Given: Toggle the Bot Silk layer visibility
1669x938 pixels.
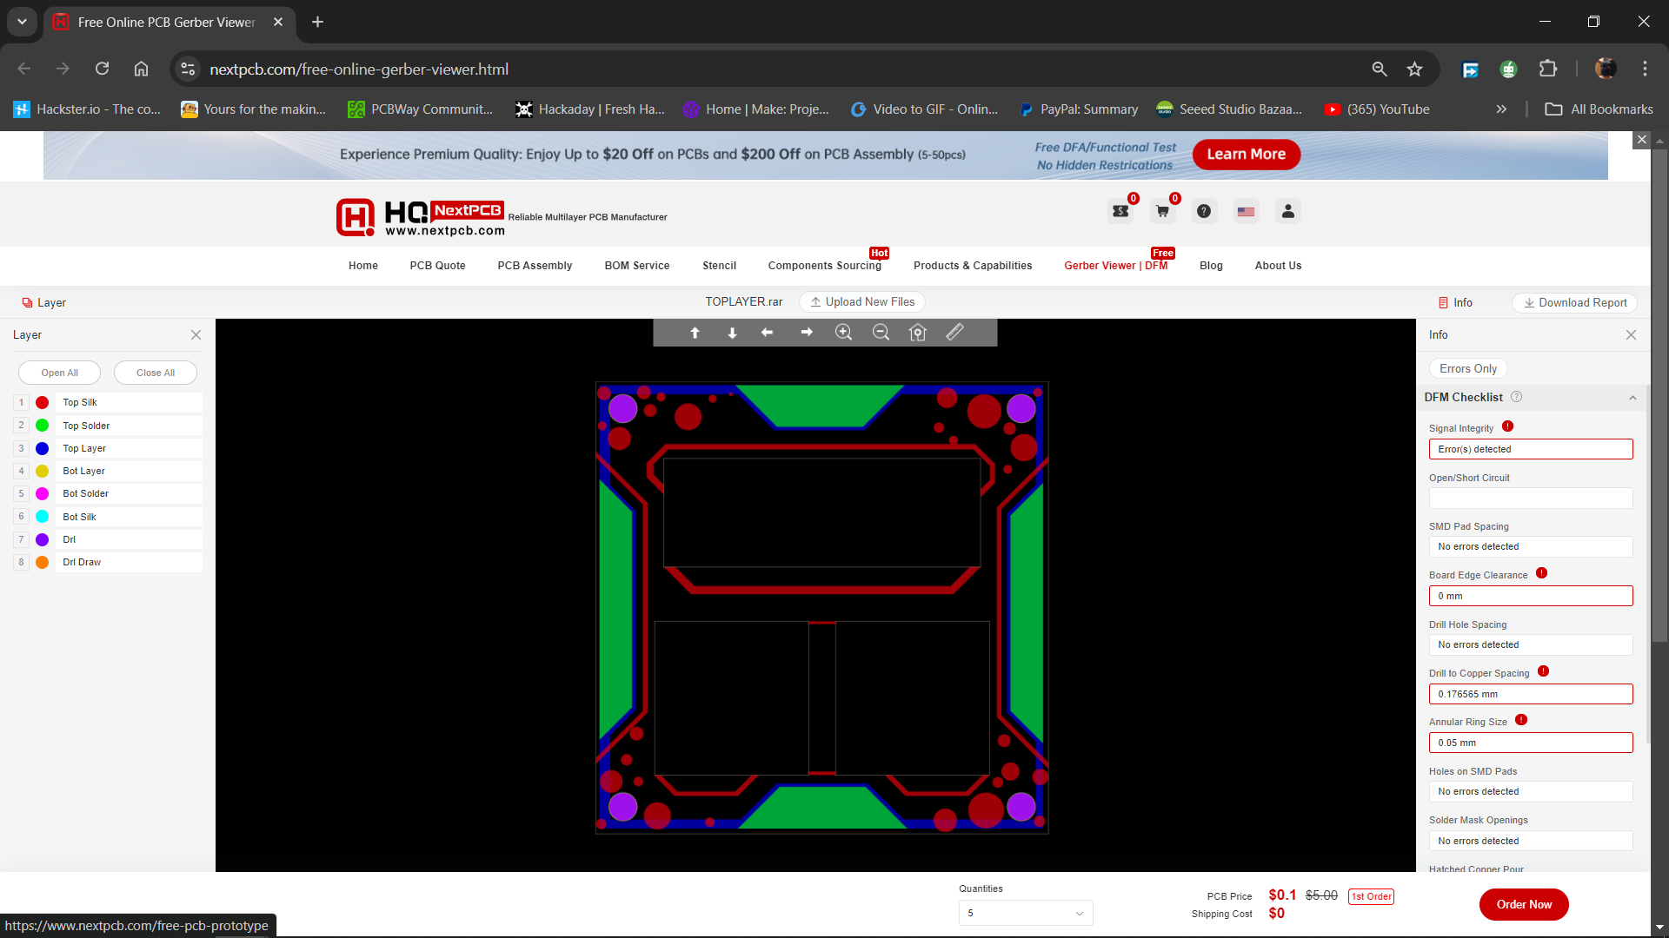Looking at the screenshot, I should pyautogui.click(x=42, y=517).
